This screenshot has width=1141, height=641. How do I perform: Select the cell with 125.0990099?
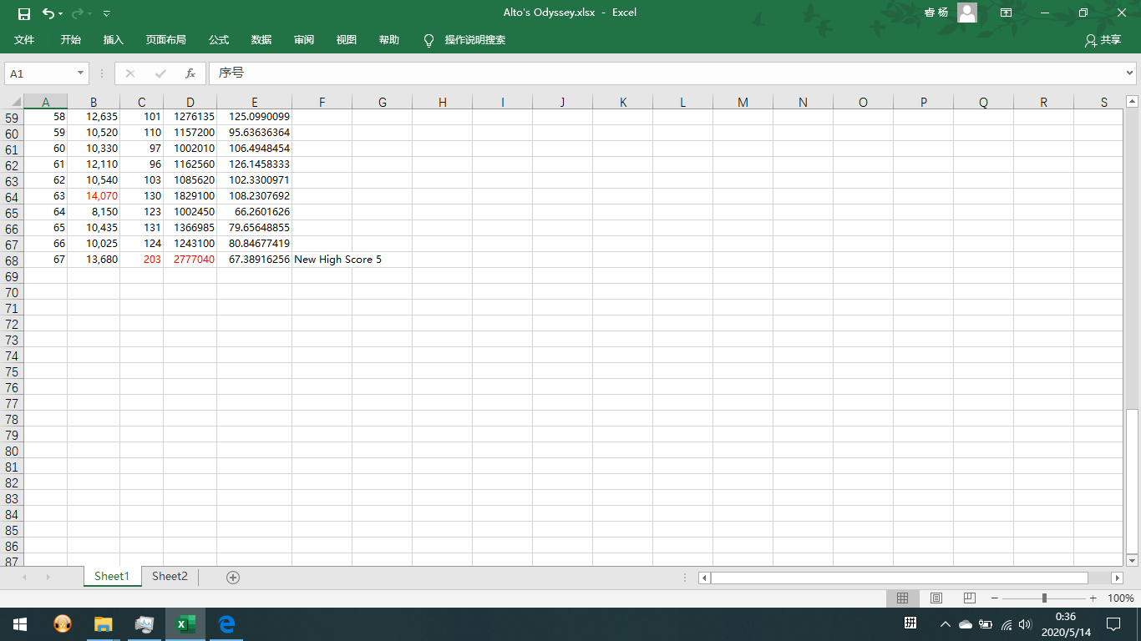[x=255, y=117]
